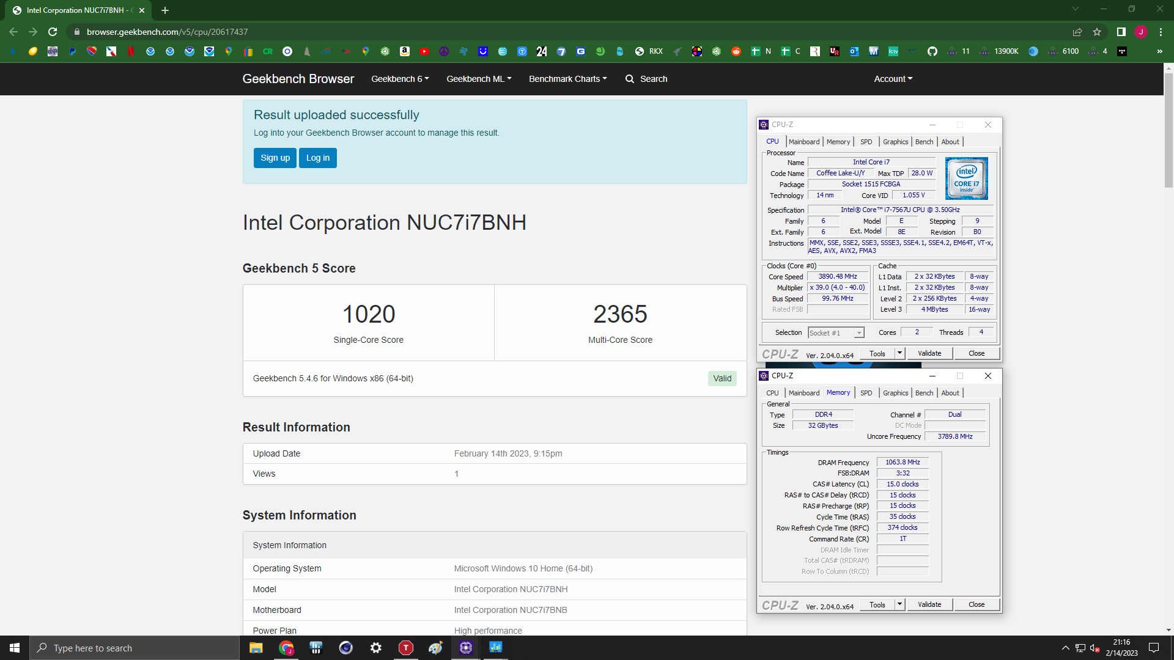The width and height of the screenshot is (1174, 660).
Task: Open the PayPal bookmark
Action: pos(72,51)
